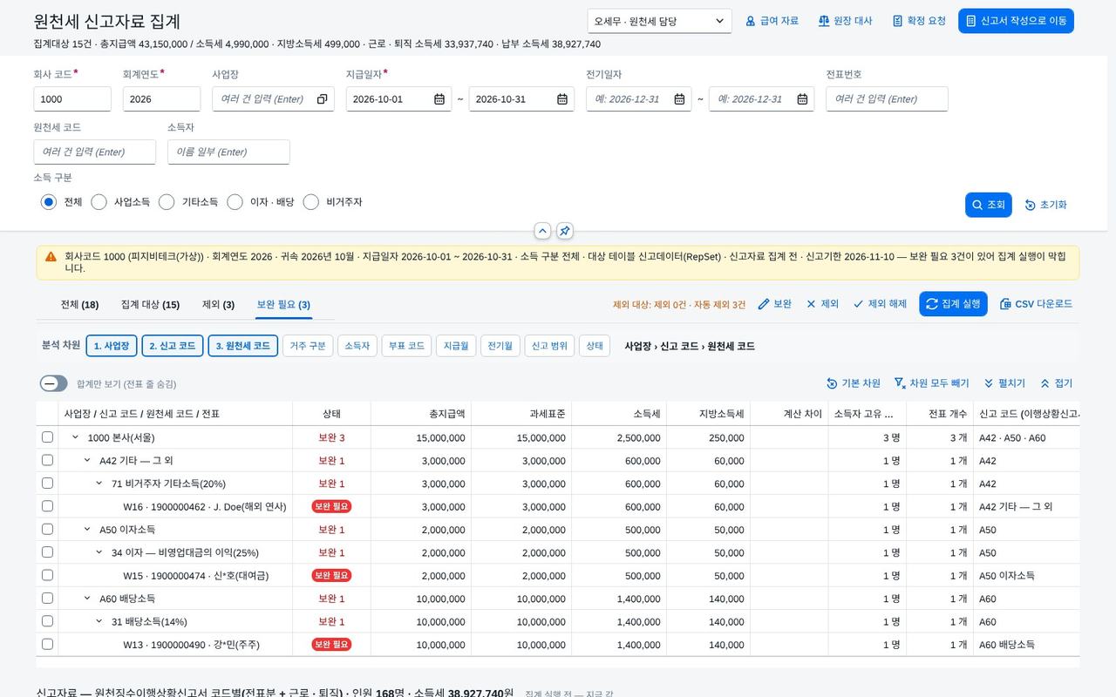Click the 소득자 name input field

tap(228, 152)
